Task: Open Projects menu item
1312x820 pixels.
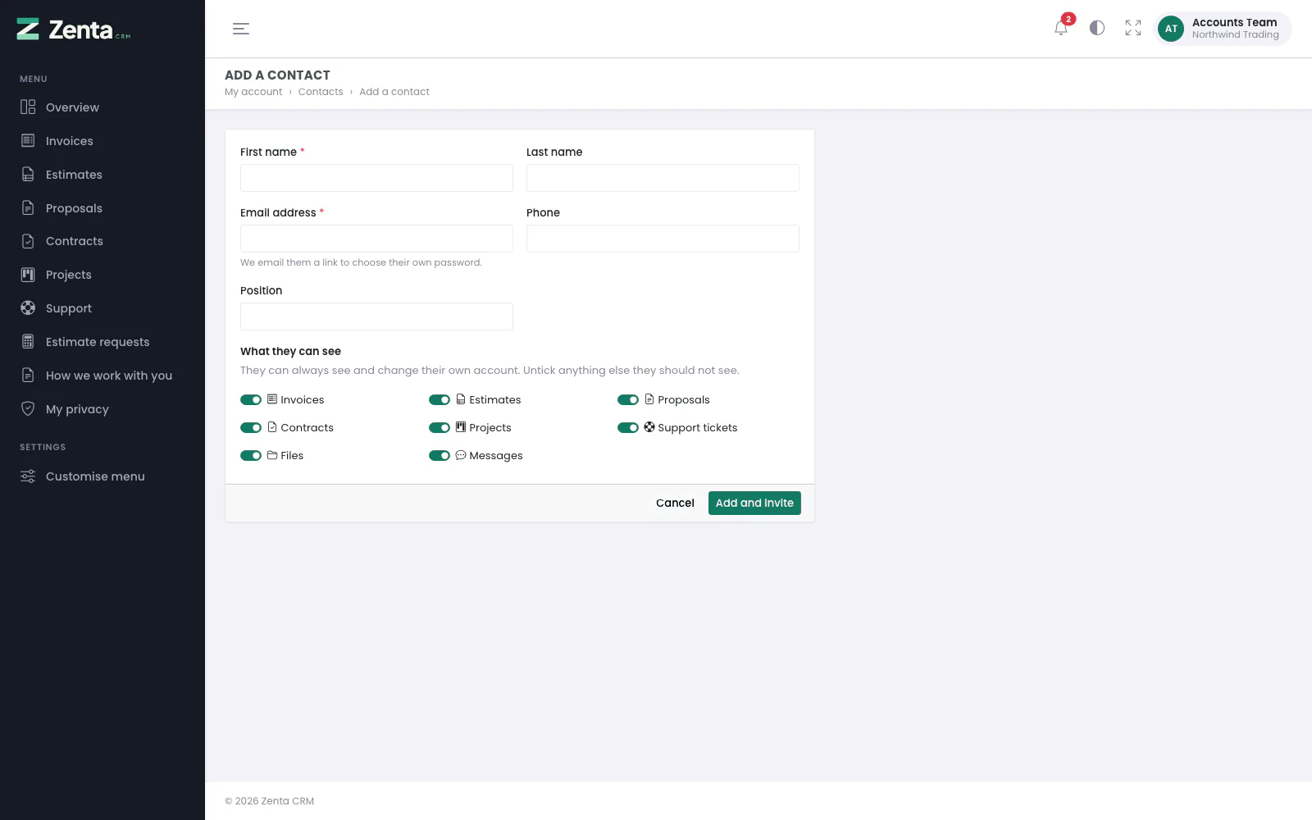Action: click(102, 275)
